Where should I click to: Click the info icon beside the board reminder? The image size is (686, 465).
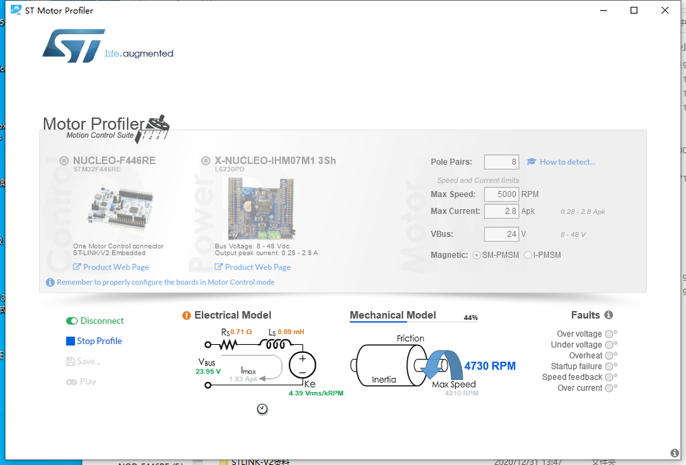(x=50, y=282)
